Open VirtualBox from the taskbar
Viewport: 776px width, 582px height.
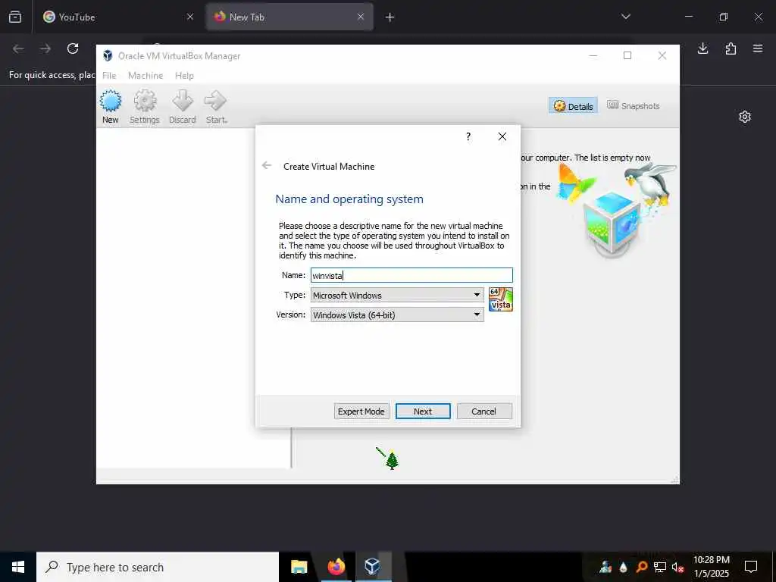pos(372,567)
